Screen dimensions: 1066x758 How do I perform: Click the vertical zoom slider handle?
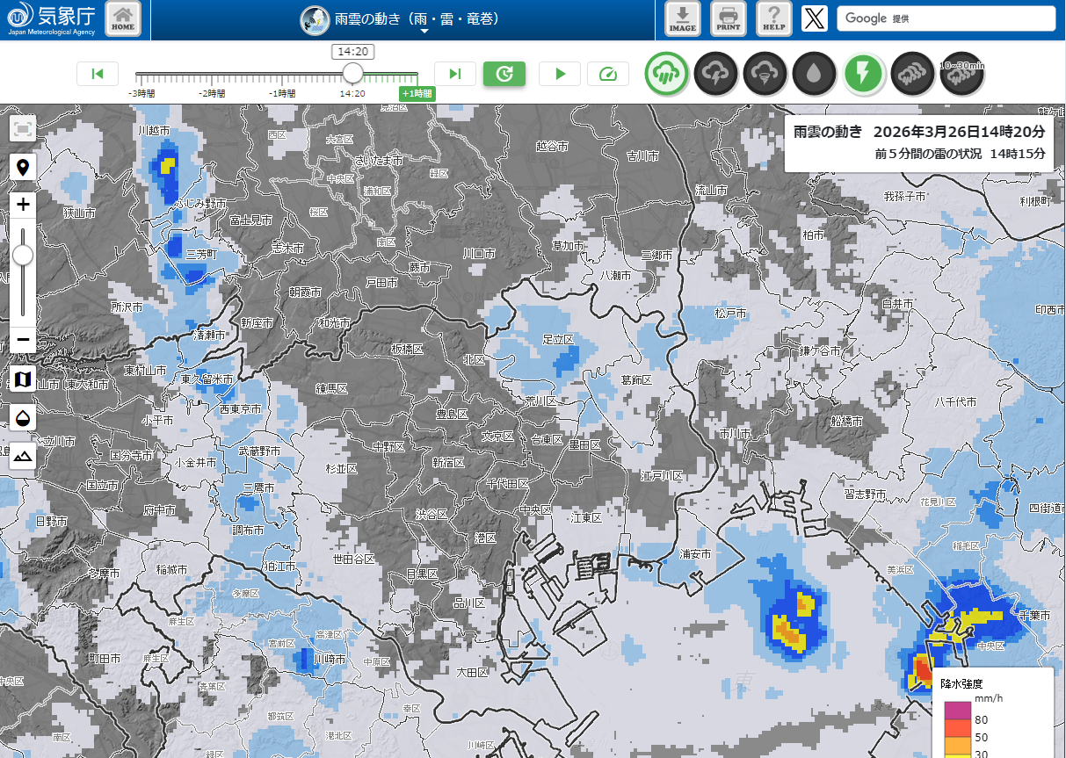[24, 255]
